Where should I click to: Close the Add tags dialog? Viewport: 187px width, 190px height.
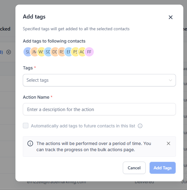(x=170, y=17)
